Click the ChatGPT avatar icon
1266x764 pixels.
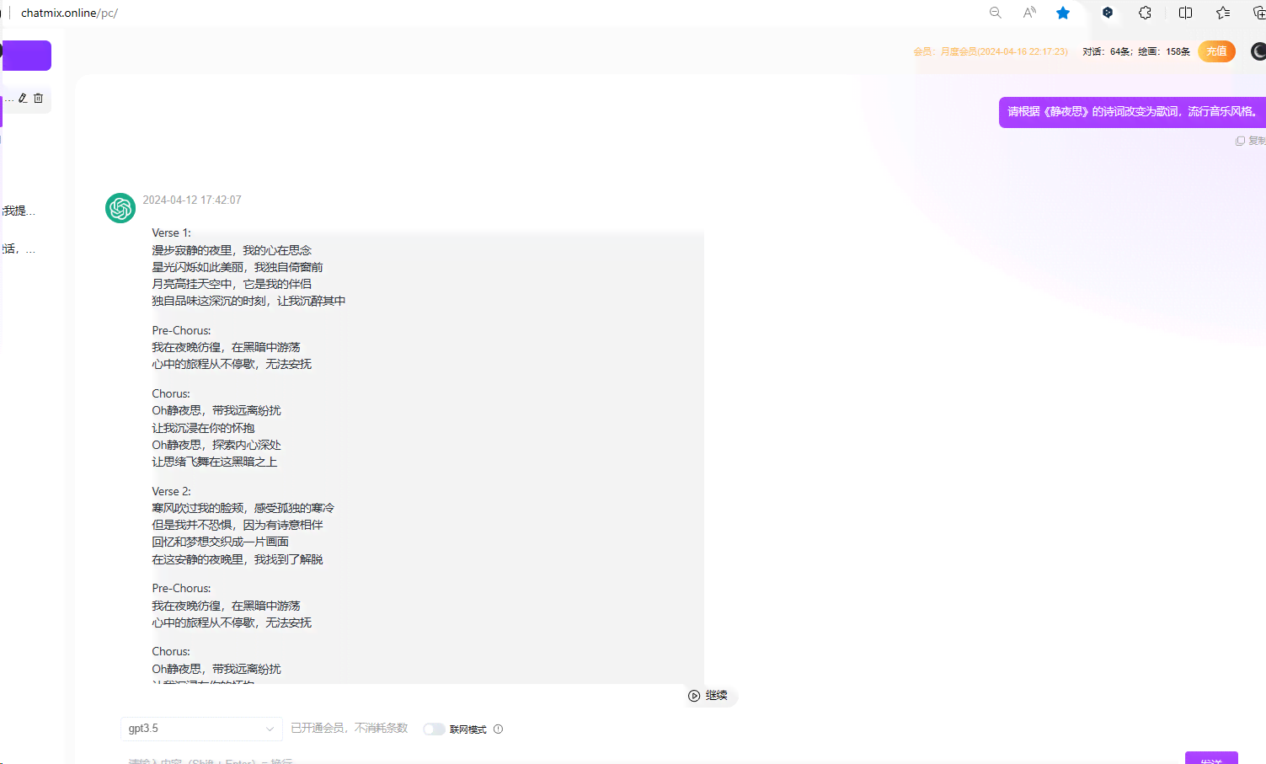[120, 208]
